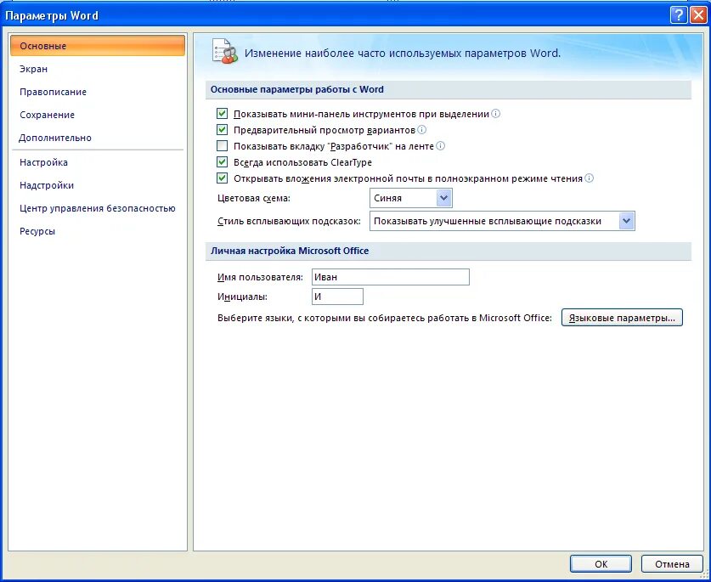Viewport: 711px width, 582px height.
Task: Toggle Всегда использовать ClearType checkbox
Action: [x=222, y=162]
